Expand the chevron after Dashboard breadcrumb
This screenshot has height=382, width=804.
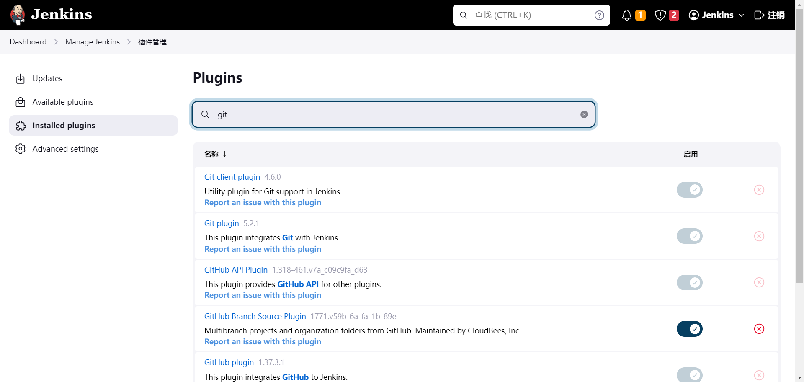pyautogui.click(x=56, y=42)
